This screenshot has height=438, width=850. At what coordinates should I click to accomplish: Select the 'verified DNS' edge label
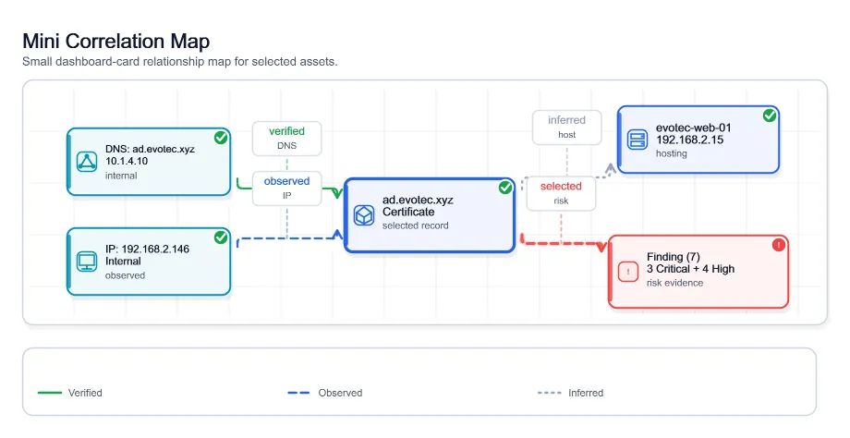pos(286,139)
